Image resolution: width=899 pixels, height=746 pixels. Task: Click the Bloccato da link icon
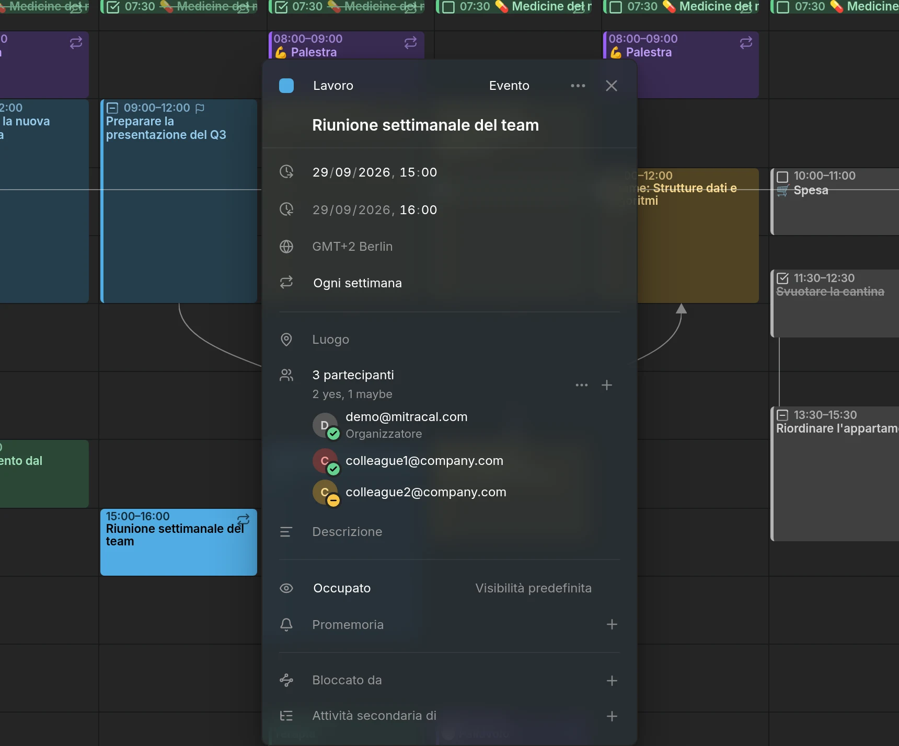[x=286, y=680]
